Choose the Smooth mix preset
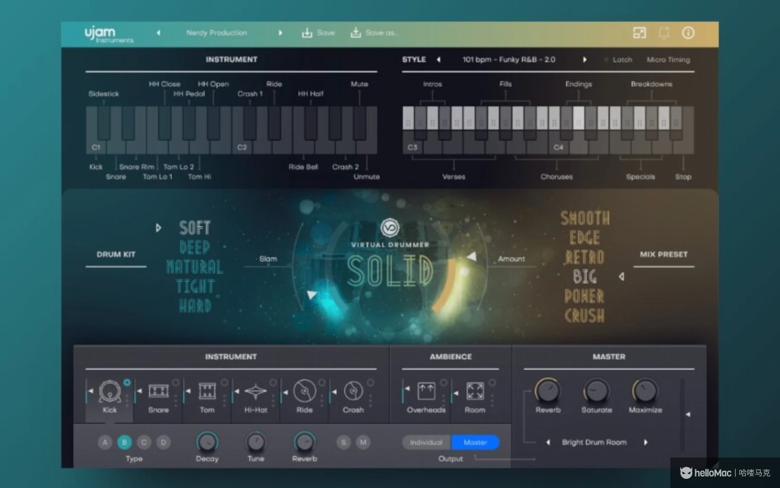The height and width of the screenshot is (488, 780). click(x=585, y=218)
